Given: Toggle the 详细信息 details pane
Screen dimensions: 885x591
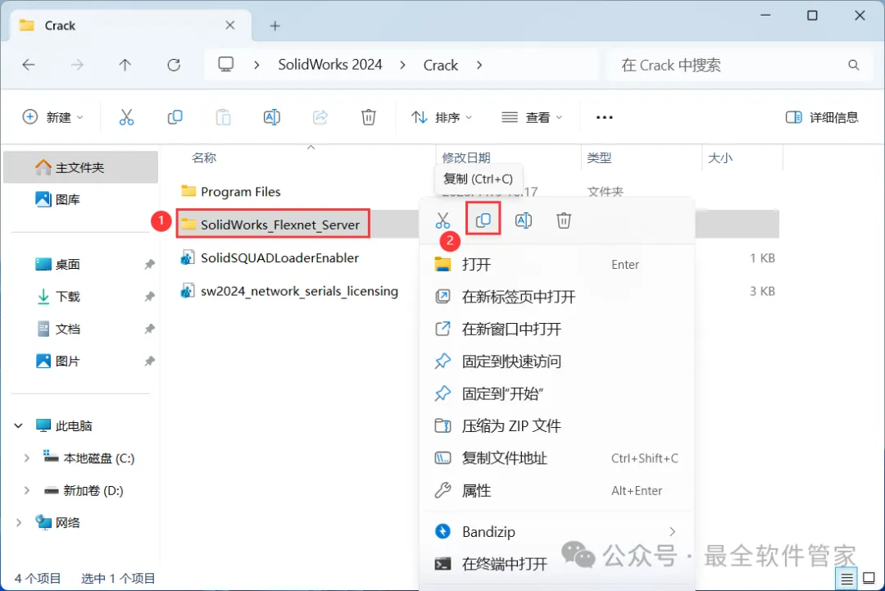Looking at the screenshot, I should coord(822,117).
